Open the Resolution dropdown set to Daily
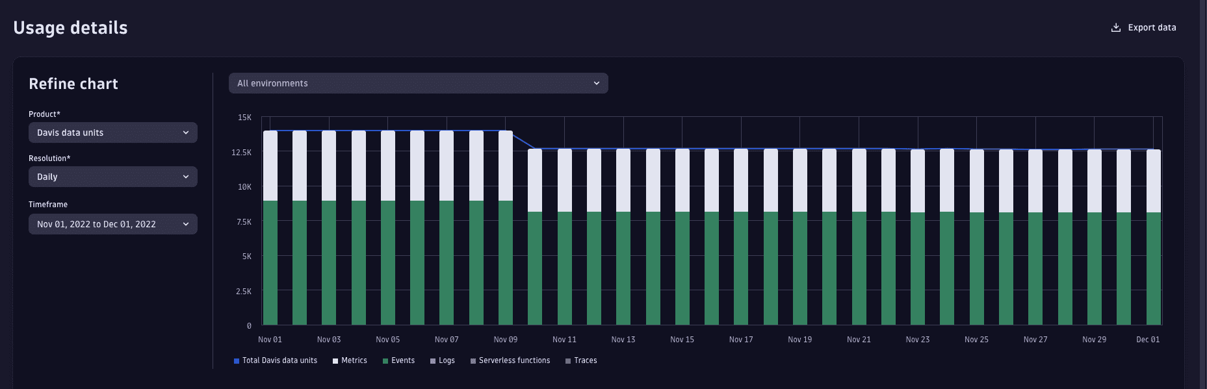This screenshot has height=389, width=1207. (x=112, y=177)
